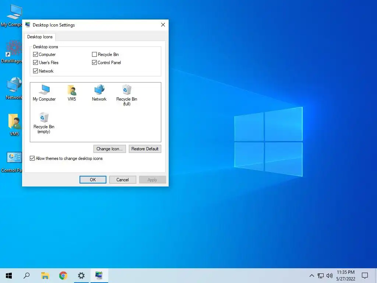The width and height of the screenshot is (377, 283).
Task: Open the Settings gear in the taskbar
Action: (x=81, y=276)
